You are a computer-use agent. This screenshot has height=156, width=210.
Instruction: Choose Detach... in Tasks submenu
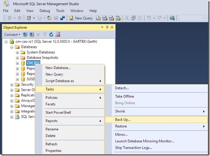click(x=156, y=88)
